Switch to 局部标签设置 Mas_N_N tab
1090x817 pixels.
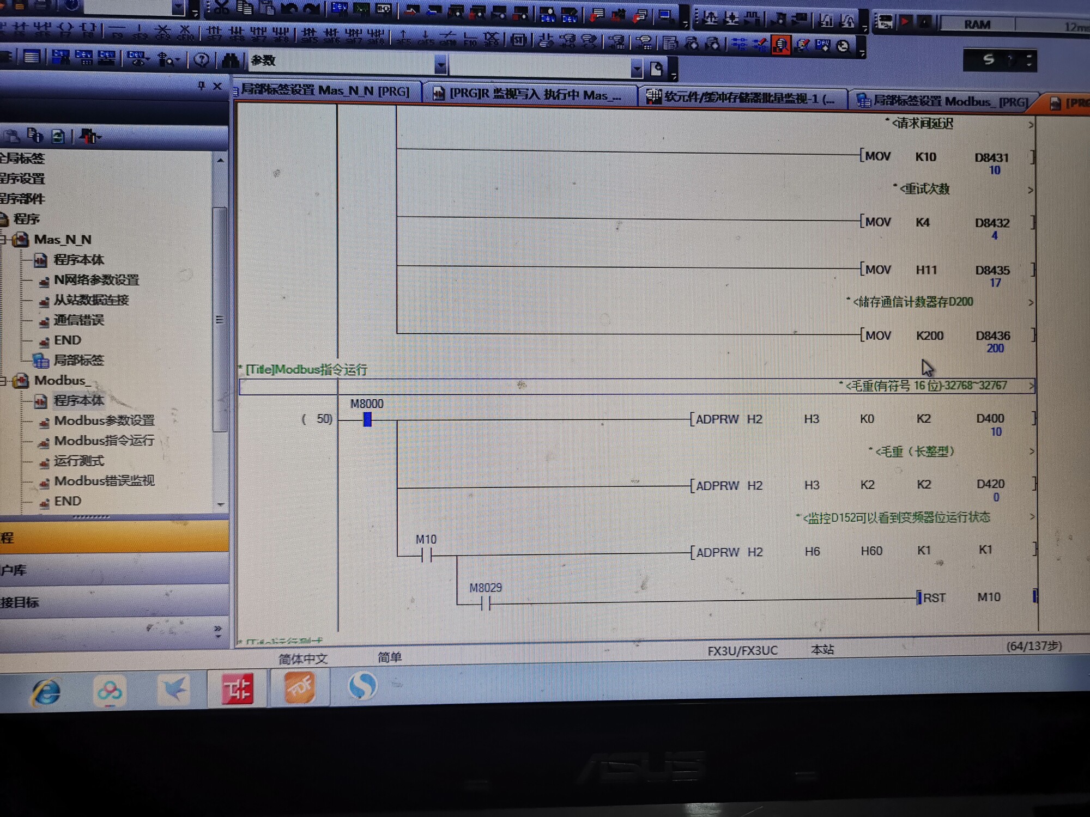[325, 90]
